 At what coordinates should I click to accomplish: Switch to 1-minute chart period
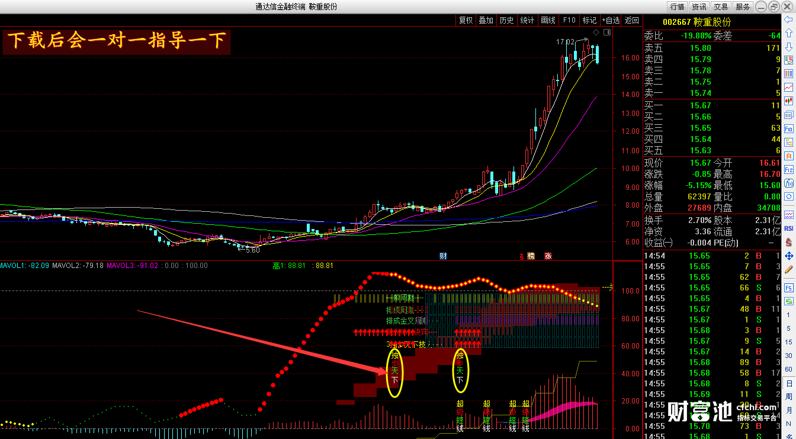(788, 315)
